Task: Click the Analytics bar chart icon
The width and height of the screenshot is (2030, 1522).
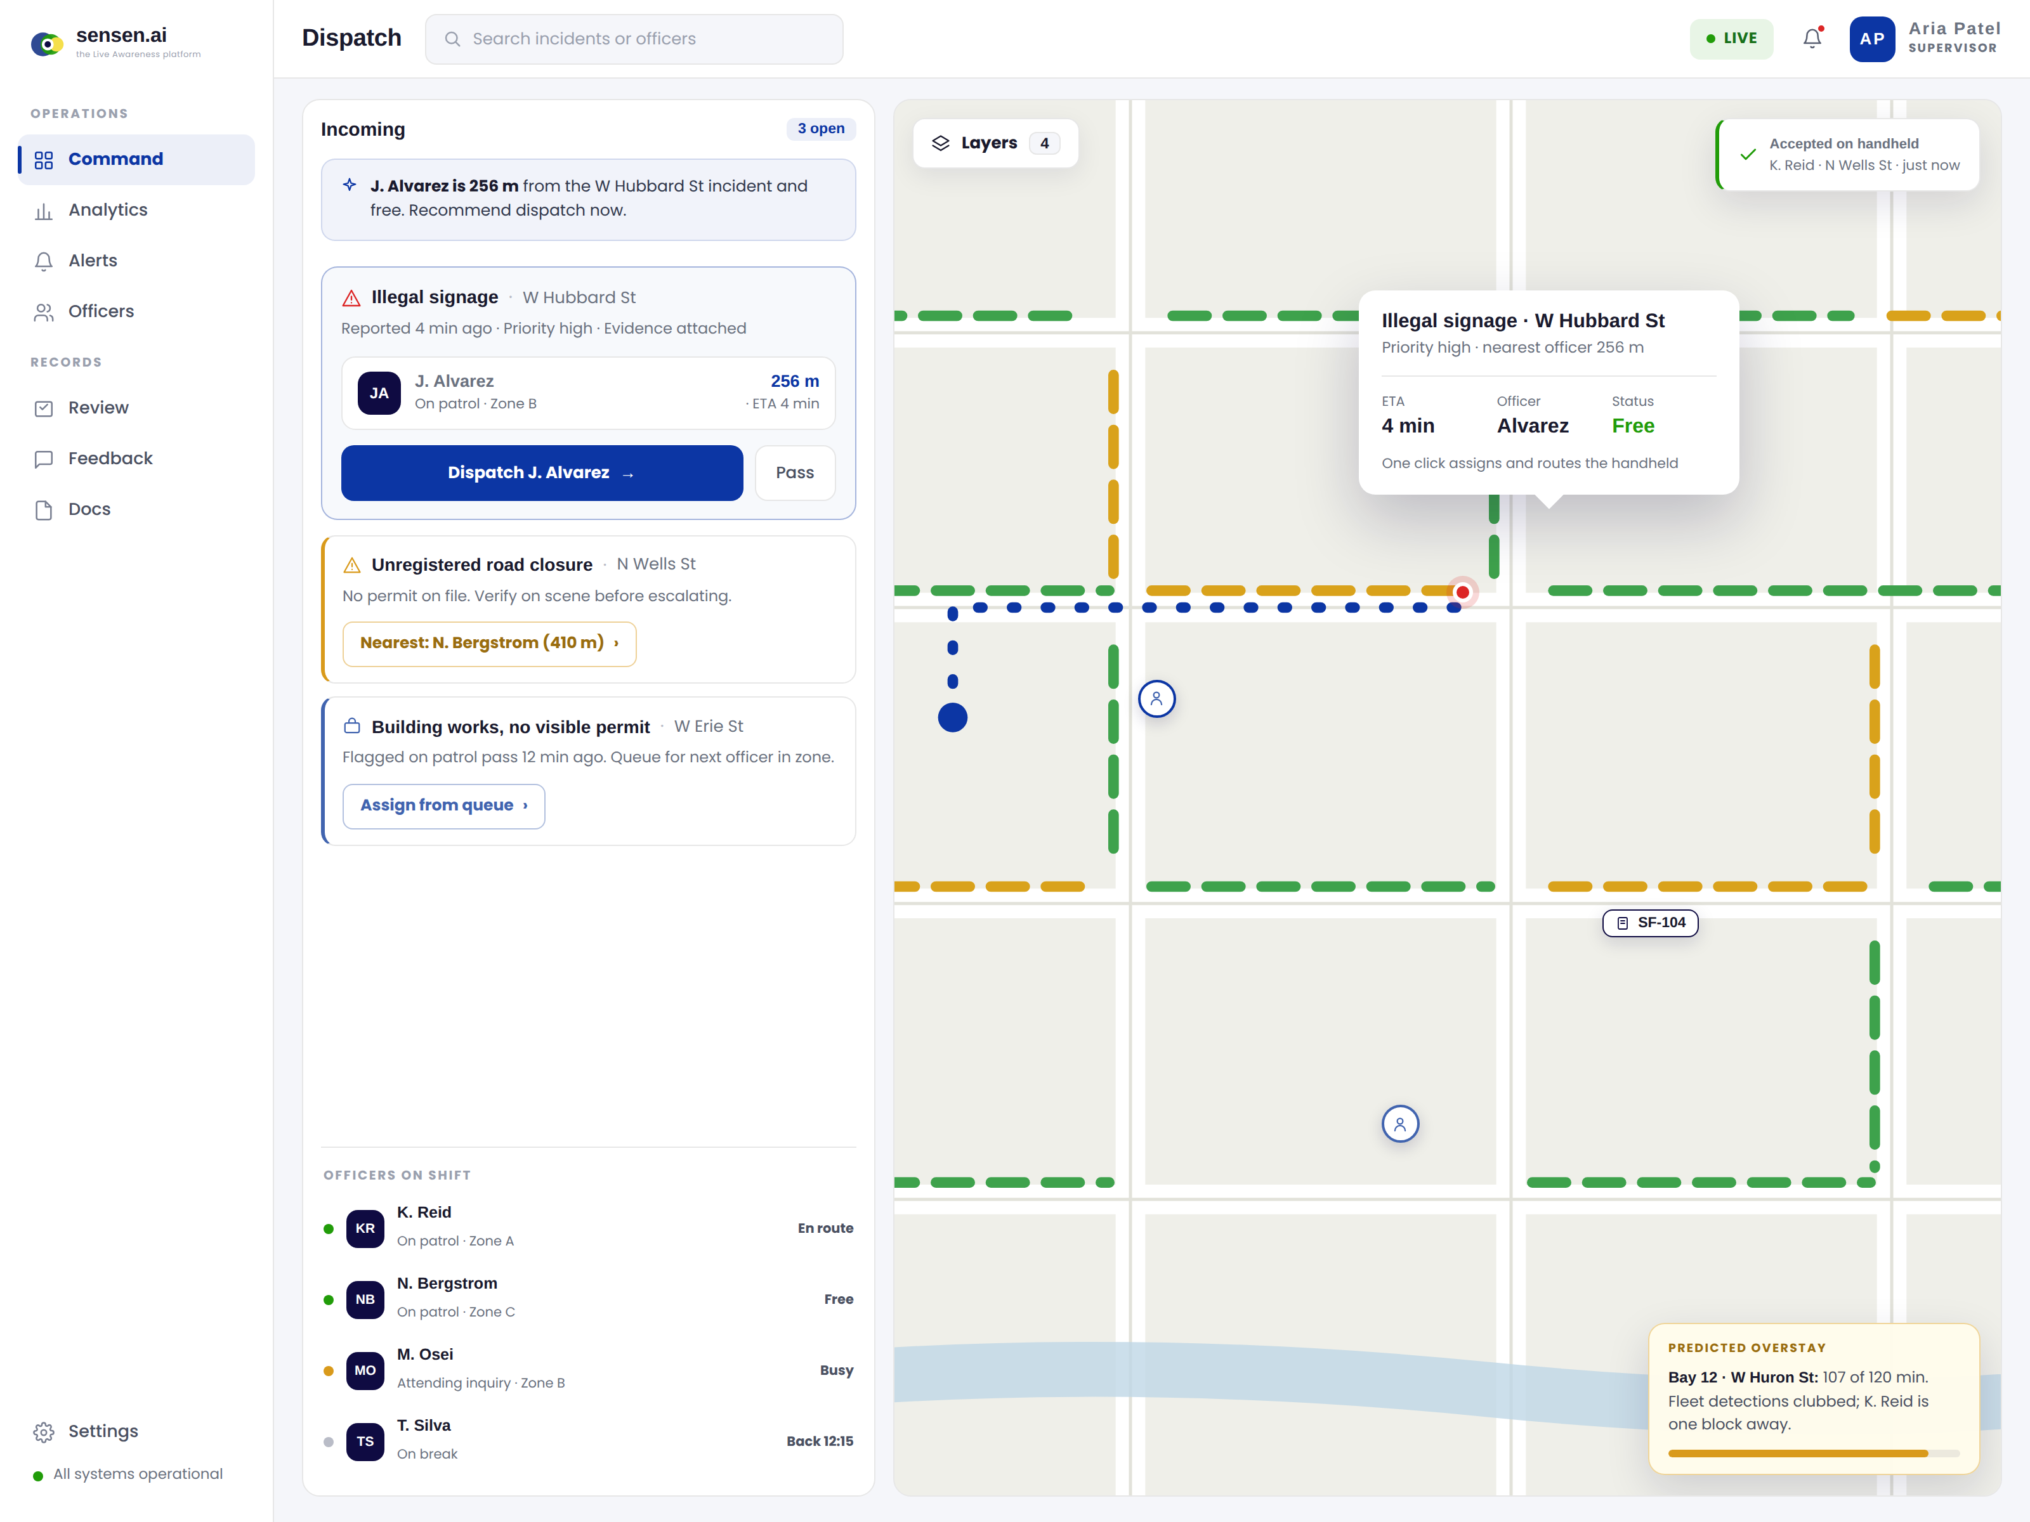Action: tap(43, 211)
